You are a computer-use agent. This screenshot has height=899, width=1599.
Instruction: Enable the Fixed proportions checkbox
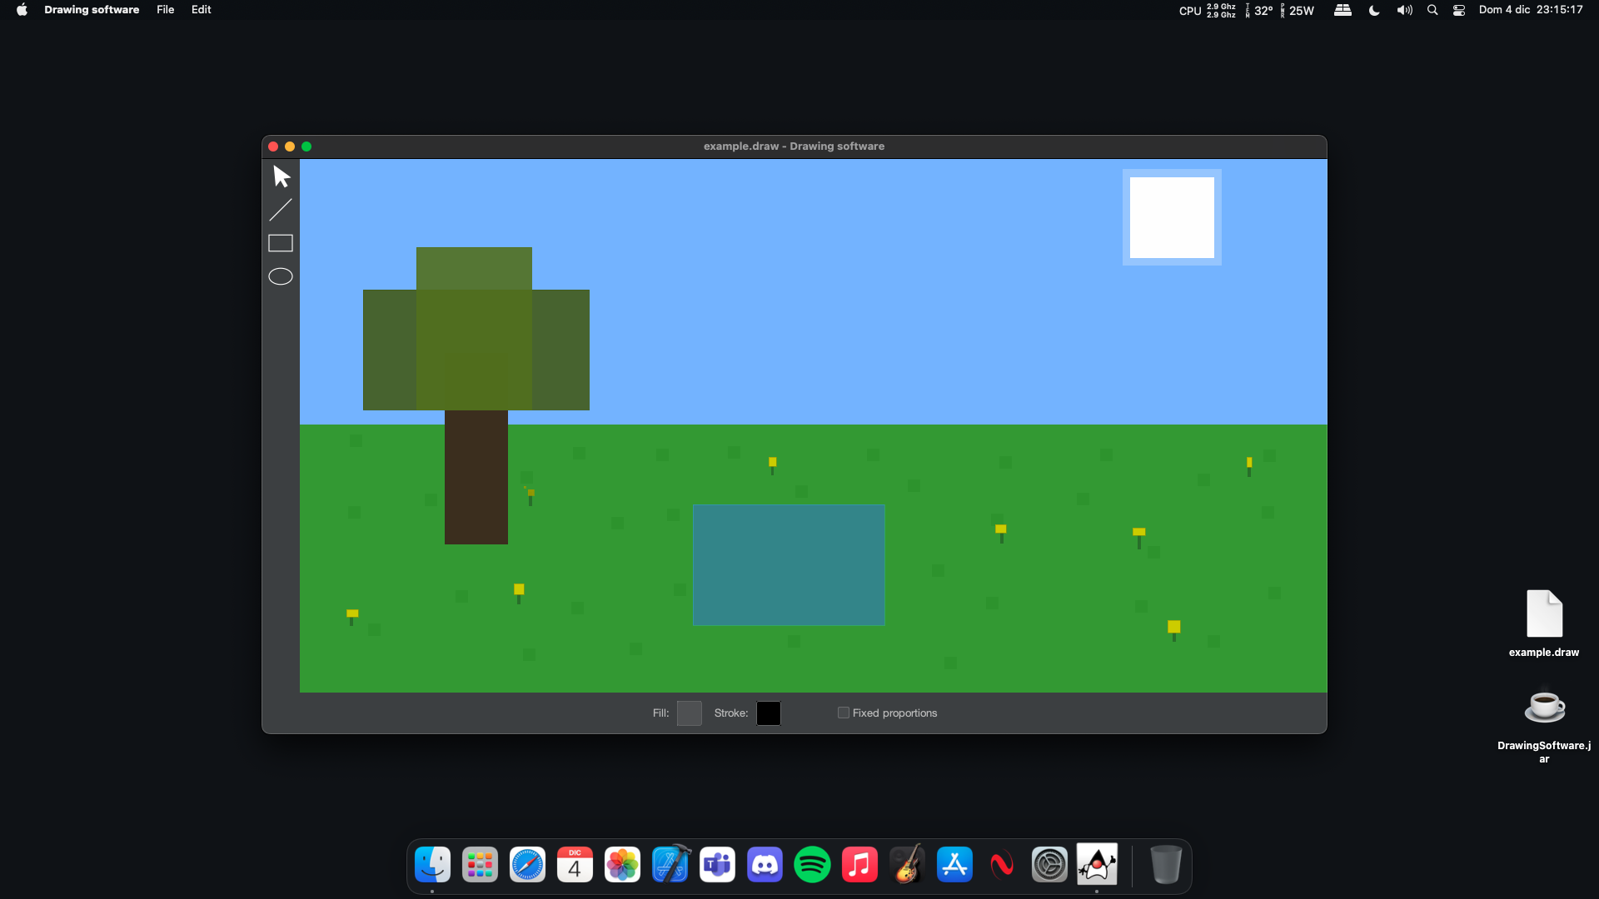[844, 713]
